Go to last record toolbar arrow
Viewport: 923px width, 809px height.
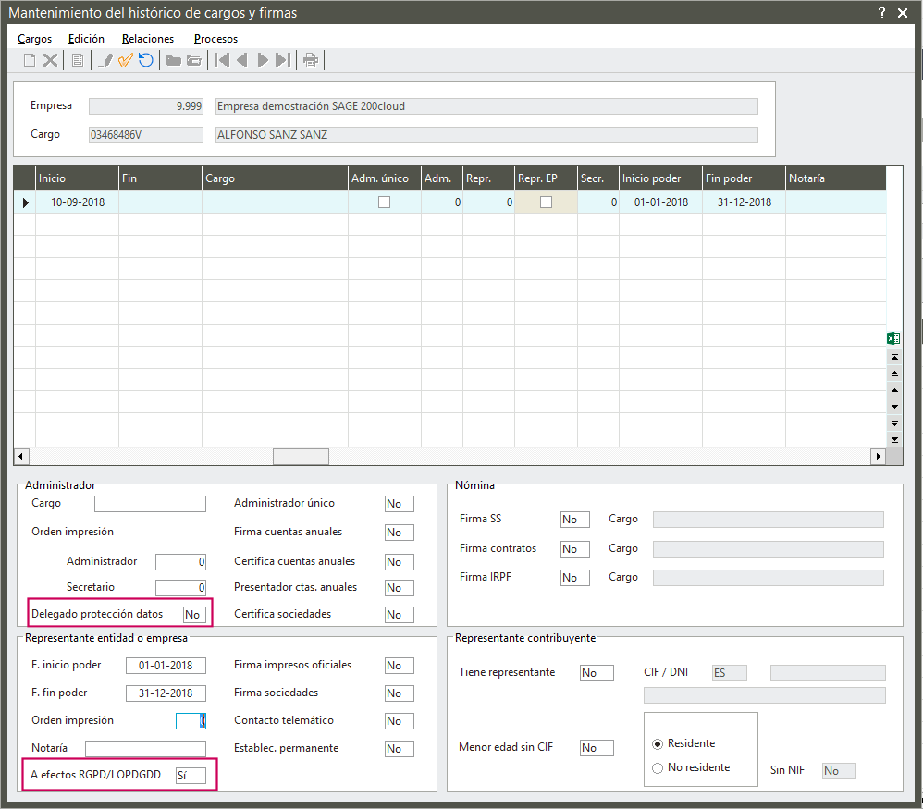click(x=283, y=61)
